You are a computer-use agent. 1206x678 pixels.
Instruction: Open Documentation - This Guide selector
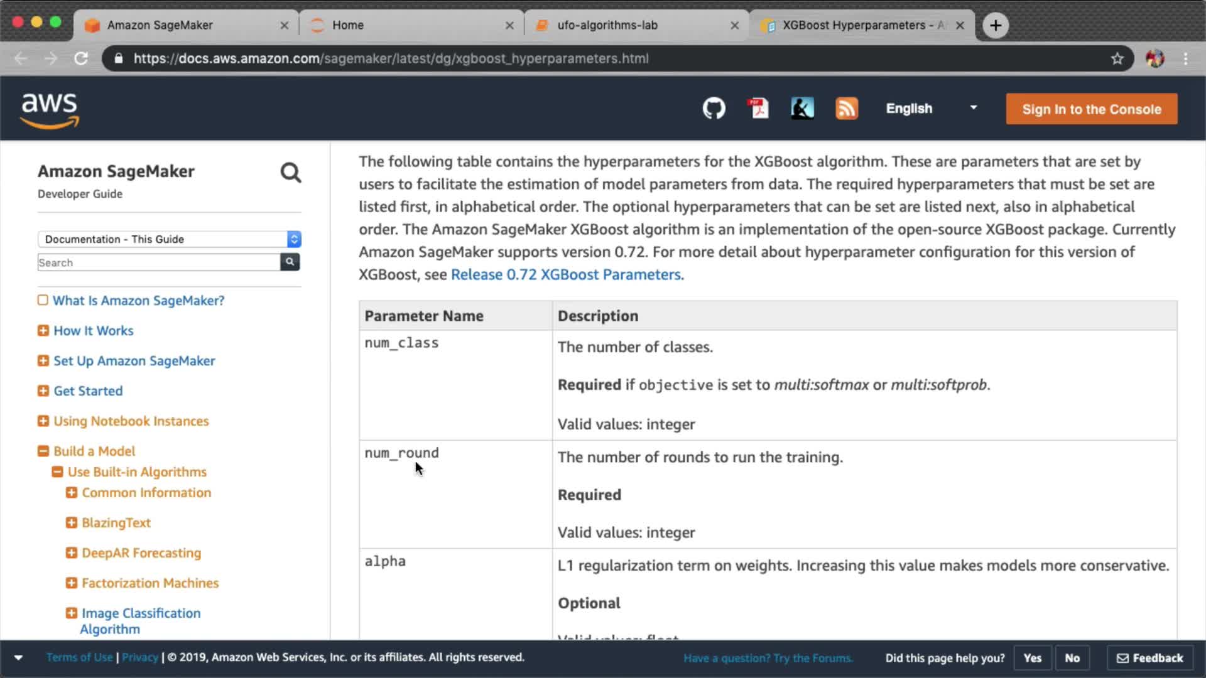tap(169, 239)
